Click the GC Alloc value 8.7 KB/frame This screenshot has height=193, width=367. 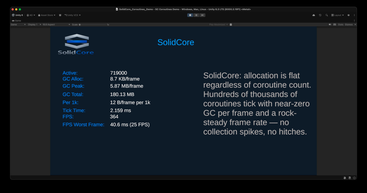(124, 79)
